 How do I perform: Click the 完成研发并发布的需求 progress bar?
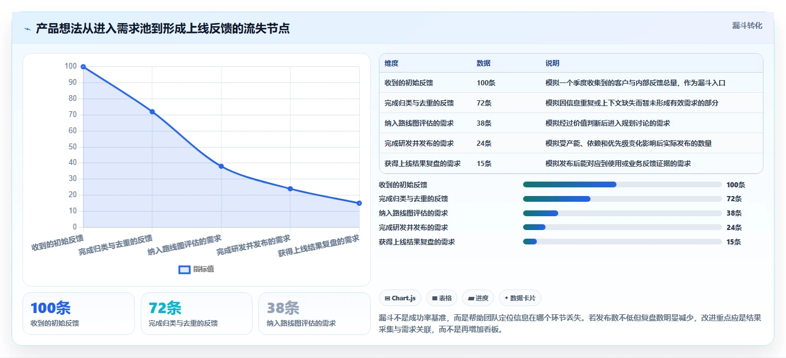tap(622, 228)
